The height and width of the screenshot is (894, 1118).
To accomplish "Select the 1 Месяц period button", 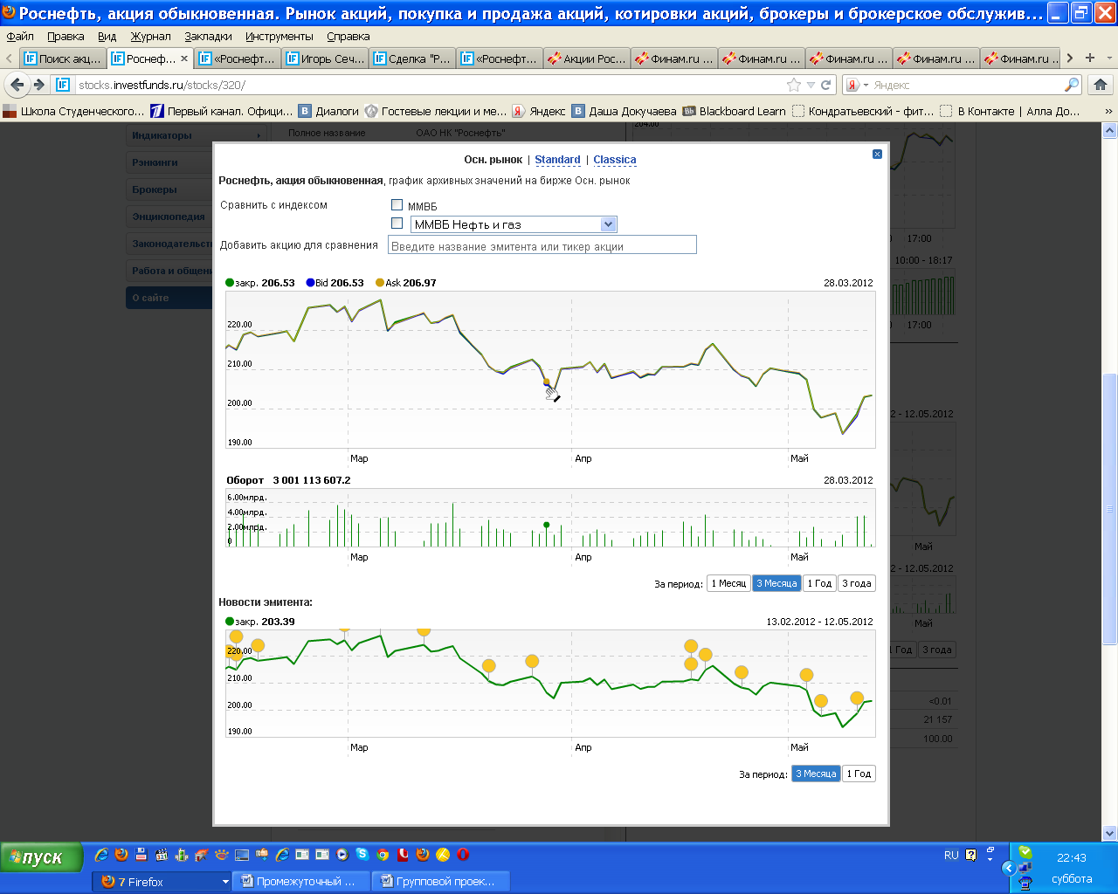I will tap(728, 583).
